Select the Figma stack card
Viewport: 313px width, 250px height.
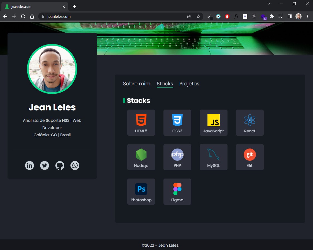click(177, 192)
